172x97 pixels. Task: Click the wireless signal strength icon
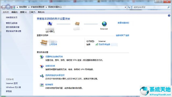point(97,44)
